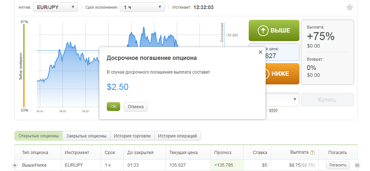Click the Инструмент column header

[x=77, y=152]
